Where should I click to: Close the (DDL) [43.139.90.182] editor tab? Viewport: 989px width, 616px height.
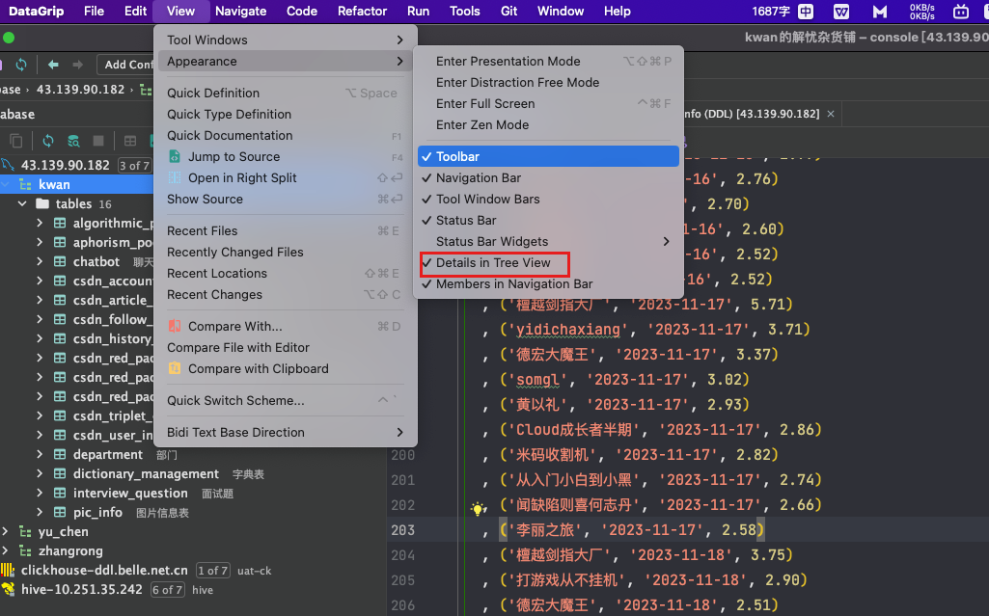[831, 114]
